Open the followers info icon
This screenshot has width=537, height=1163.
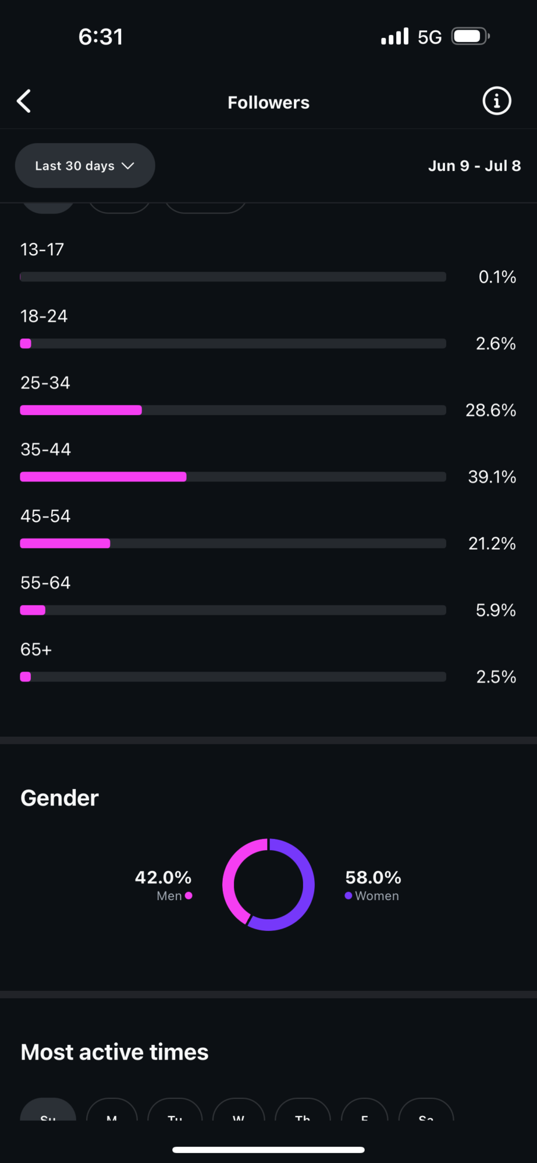coord(496,101)
